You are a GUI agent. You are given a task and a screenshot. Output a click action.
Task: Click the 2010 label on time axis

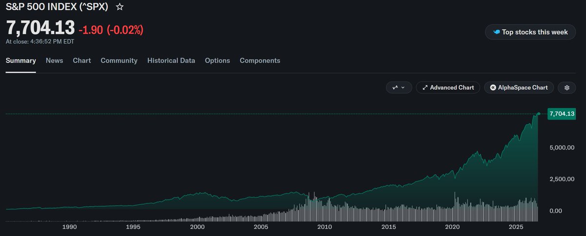click(x=325, y=227)
